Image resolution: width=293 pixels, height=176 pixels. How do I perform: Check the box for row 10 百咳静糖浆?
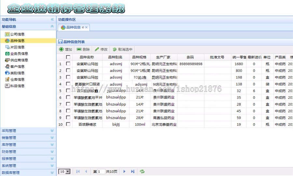[68, 125]
